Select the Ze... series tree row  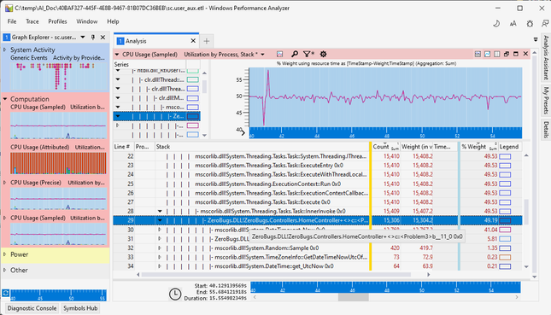point(156,116)
